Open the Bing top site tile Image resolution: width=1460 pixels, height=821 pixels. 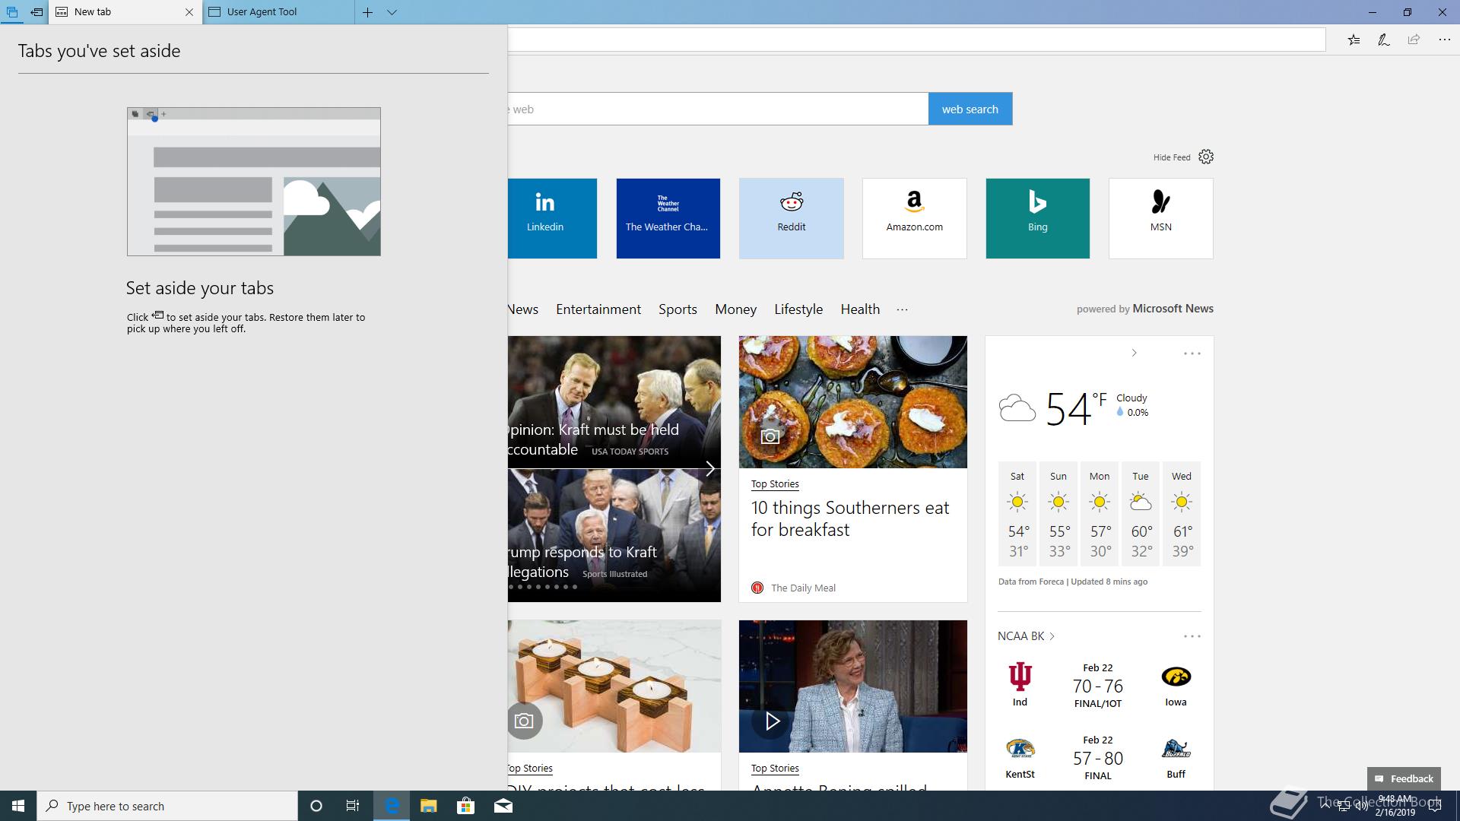coord(1037,218)
